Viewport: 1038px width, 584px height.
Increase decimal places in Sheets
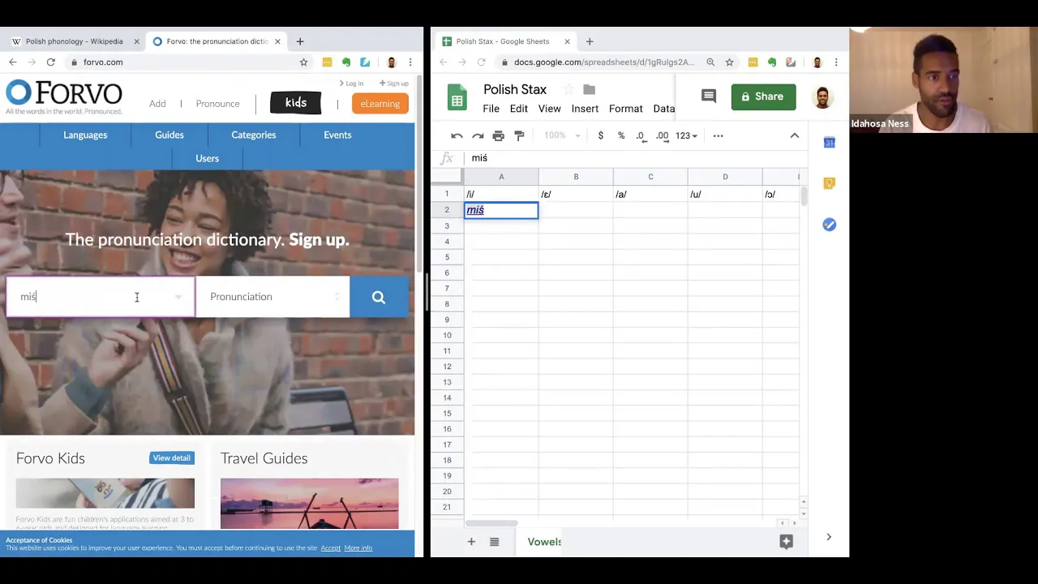tap(662, 135)
